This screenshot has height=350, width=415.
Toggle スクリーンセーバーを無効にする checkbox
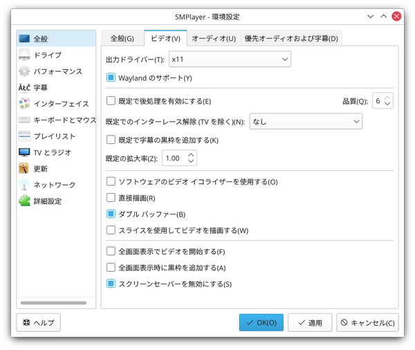tap(111, 284)
